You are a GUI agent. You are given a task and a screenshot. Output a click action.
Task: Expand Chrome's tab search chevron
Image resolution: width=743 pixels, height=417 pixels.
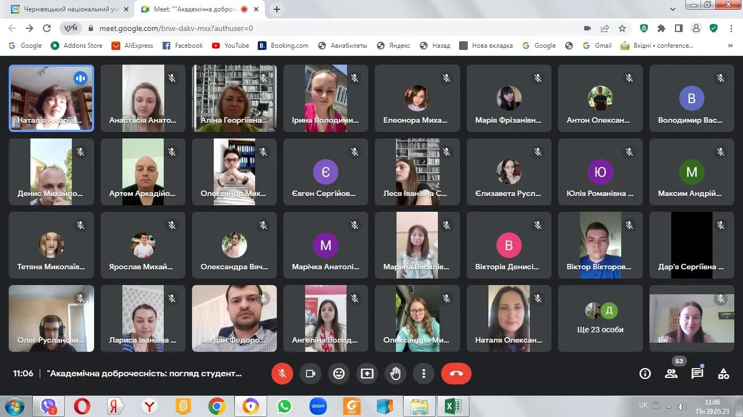coord(673,9)
